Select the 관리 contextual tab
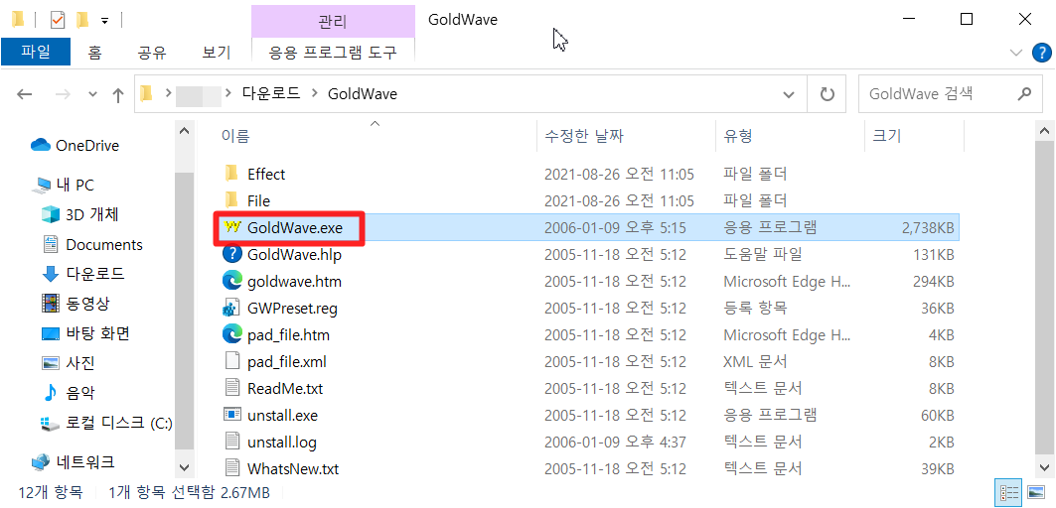The width and height of the screenshot is (1056, 508). tap(333, 22)
